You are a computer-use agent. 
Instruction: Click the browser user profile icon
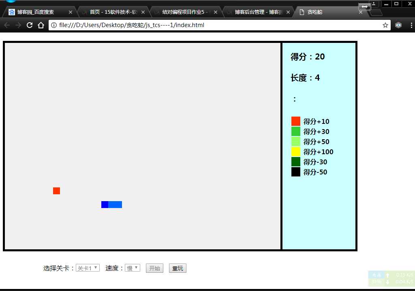coord(374,4)
